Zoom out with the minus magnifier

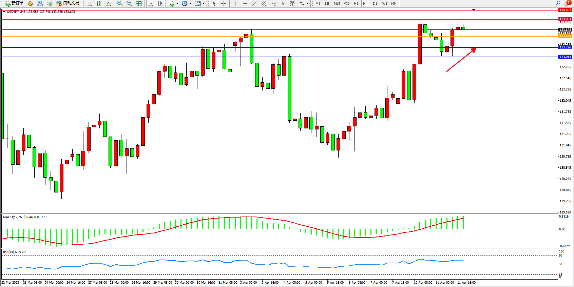pos(129,3)
